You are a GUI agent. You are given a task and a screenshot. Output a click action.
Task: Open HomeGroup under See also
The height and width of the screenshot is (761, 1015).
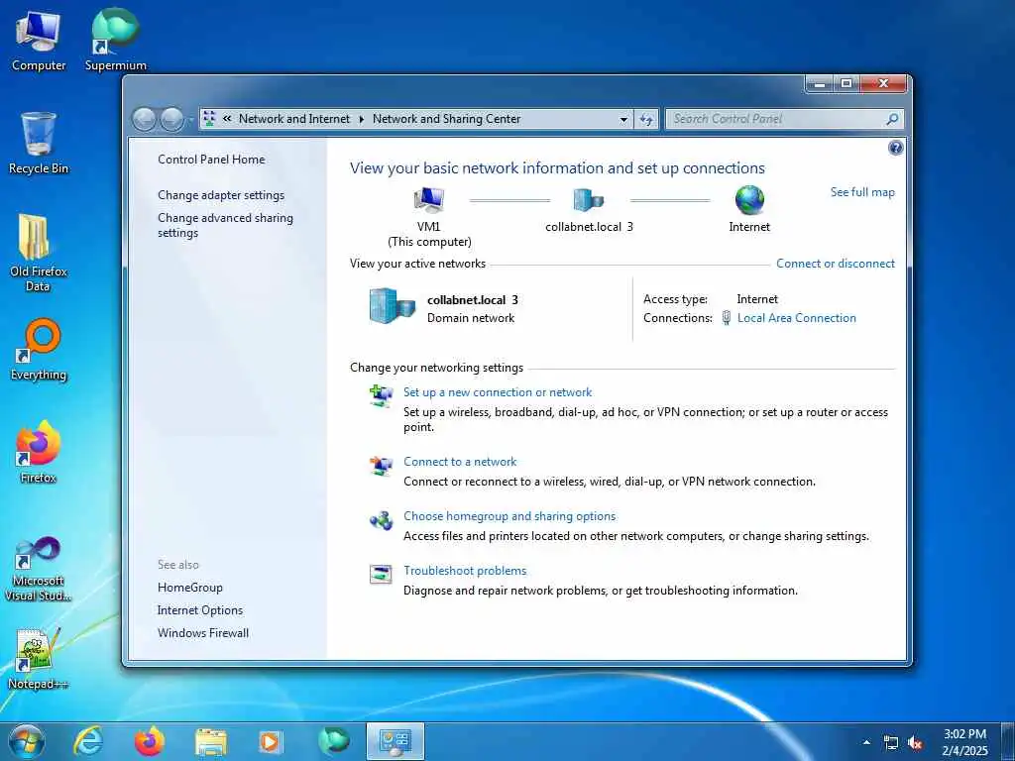coord(189,588)
